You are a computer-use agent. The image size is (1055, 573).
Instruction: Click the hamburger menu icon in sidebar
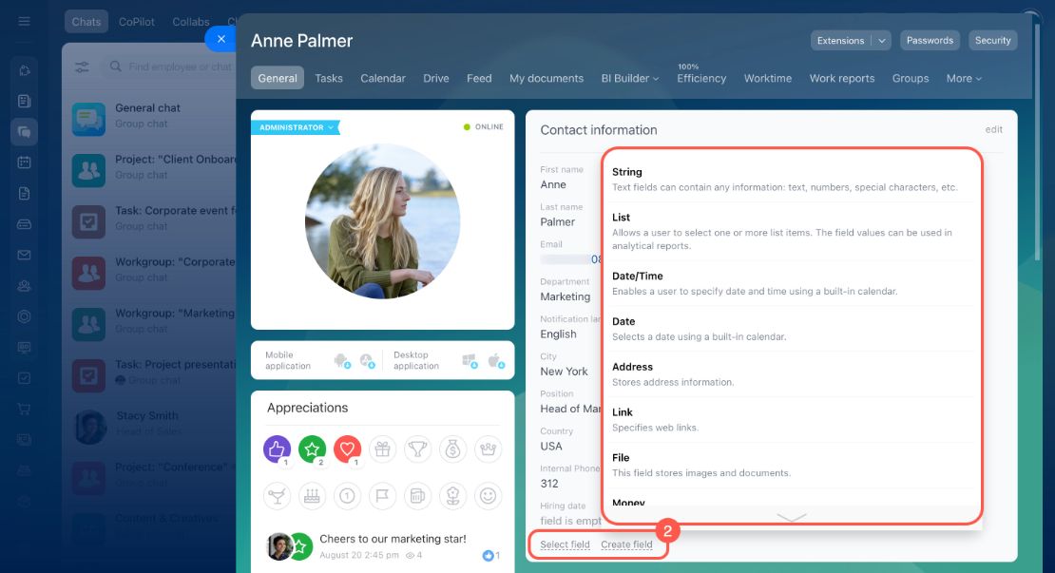click(24, 22)
